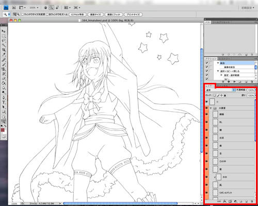
Task: Expand the 設定 action step
Action: point(221,75)
